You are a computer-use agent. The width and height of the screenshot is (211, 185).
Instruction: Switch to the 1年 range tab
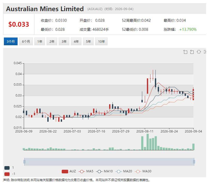(40, 41)
